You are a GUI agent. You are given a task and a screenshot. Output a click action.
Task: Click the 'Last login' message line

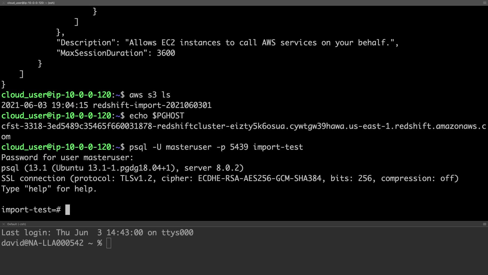pos(97,233)
